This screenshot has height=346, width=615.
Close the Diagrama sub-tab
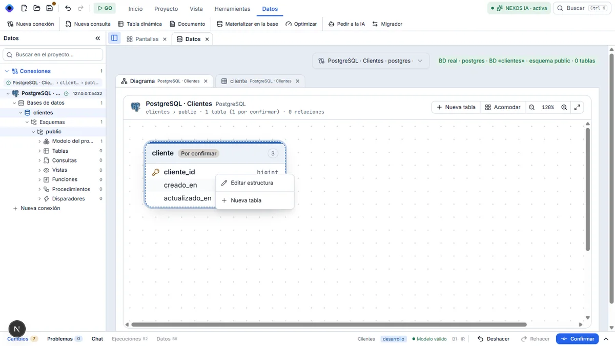tap(206, 81)
